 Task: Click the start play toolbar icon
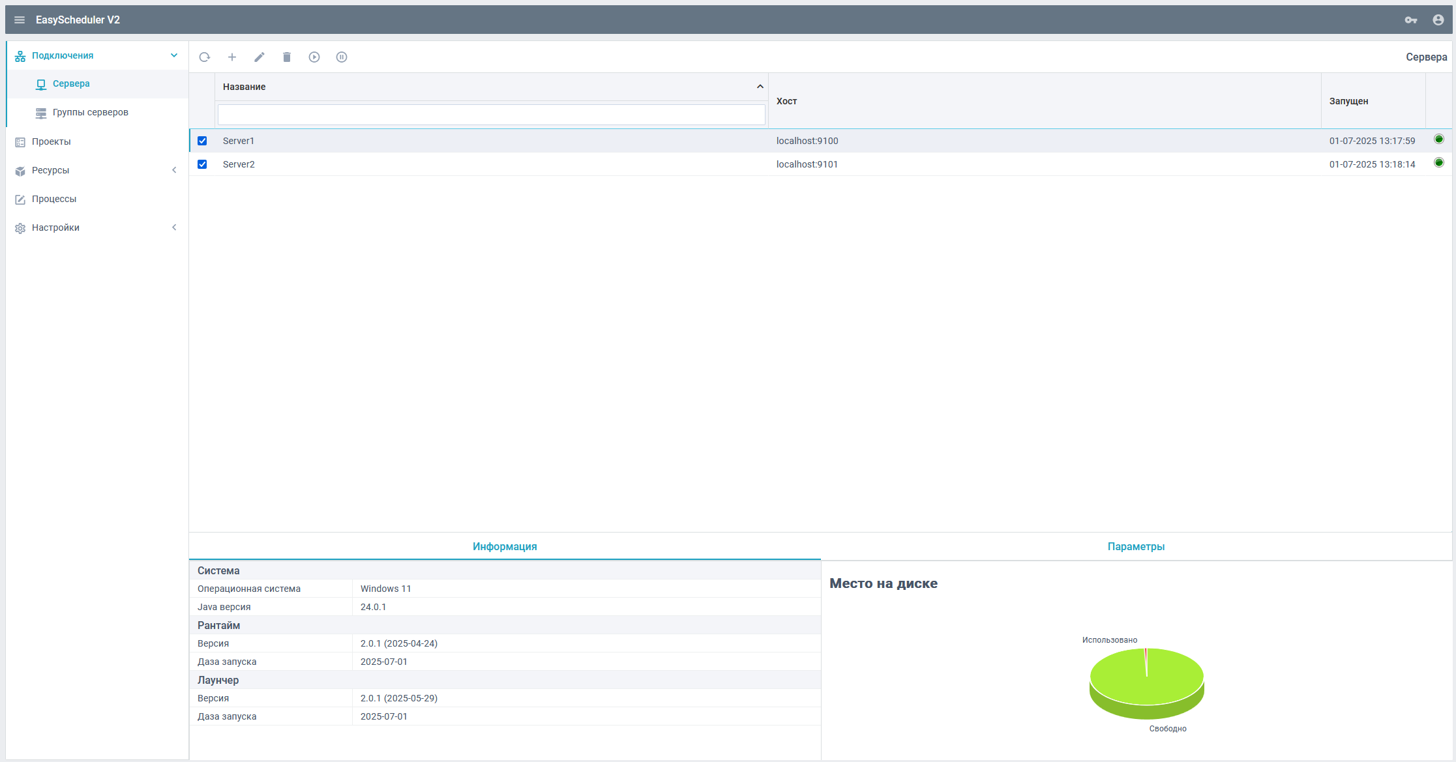tap(314, 57)
